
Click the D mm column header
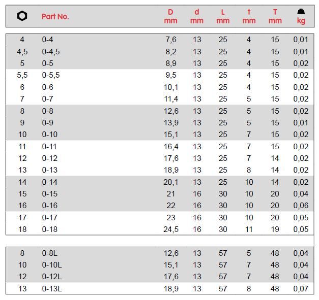(x=170, y=16)
